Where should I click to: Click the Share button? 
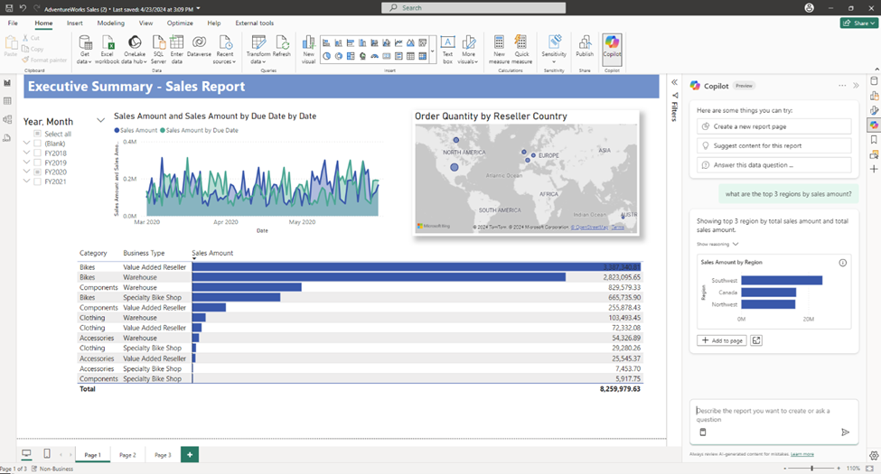tap(859, 23)
